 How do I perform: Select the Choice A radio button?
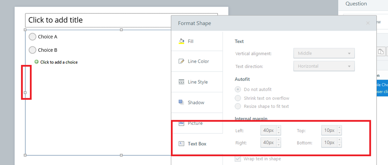pos(33,37)
